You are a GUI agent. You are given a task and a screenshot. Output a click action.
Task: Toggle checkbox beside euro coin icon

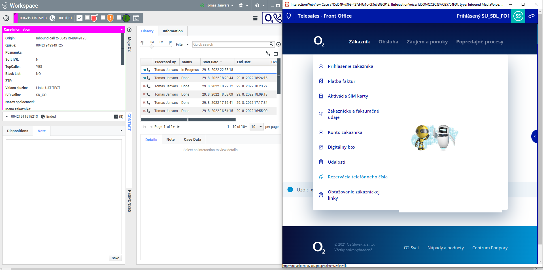(x=119, y=18)
